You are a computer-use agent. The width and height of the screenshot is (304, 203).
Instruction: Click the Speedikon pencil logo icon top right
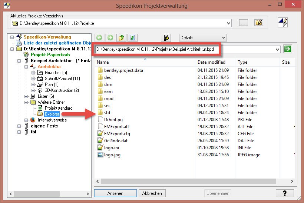pyautogui.click(x=282, y=23)
